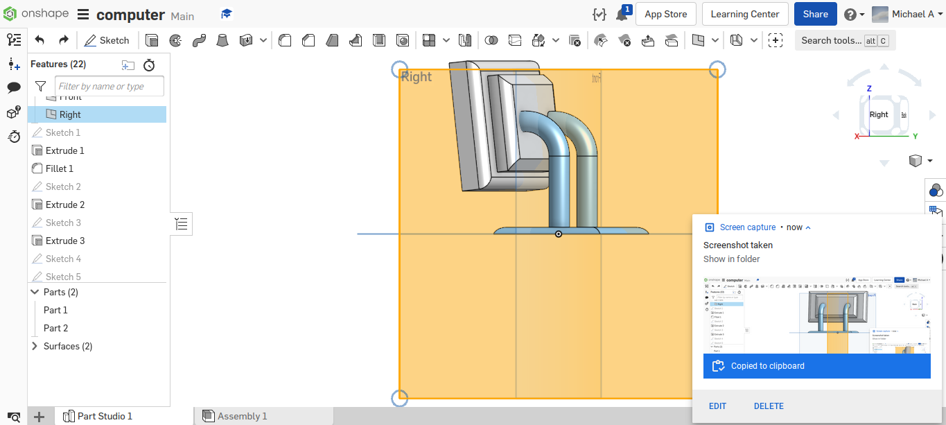The width and height of the screenshot is (946, 425).
Task: Open the Help menu dropdown
Action: point(855,14)
